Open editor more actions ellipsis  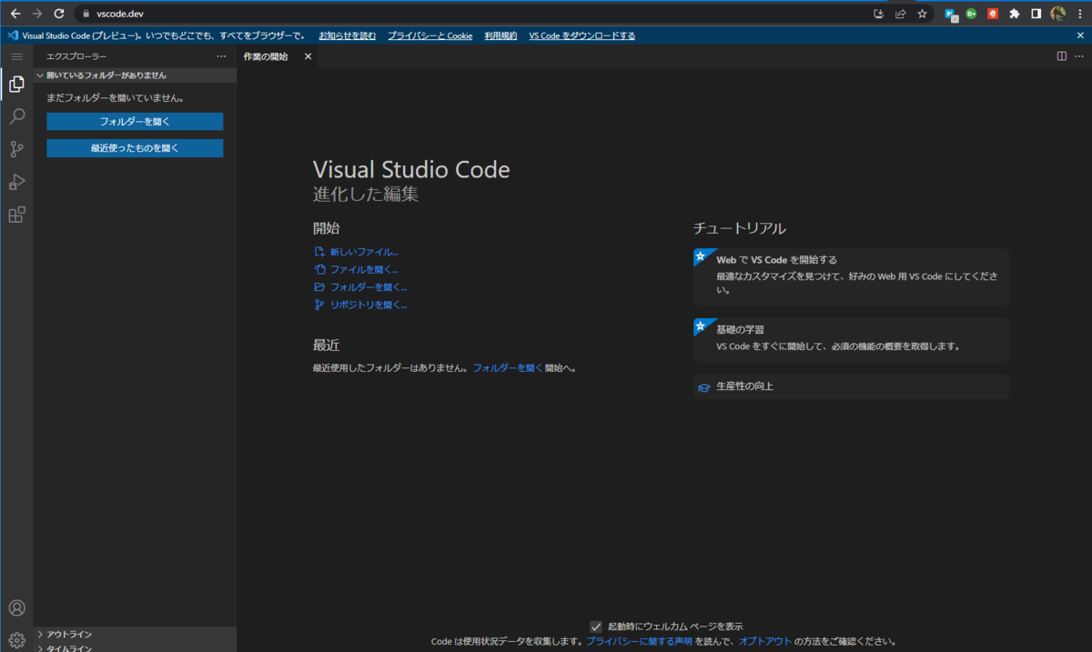coord(1078,56)
